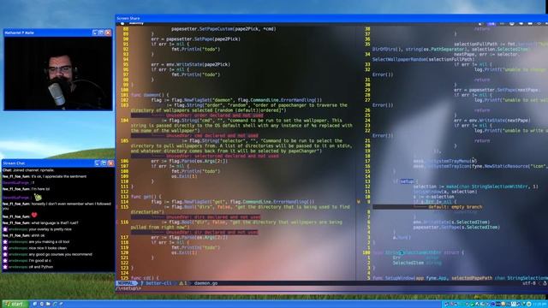Click "func get() {" on line 113
The image size is (548, 308).
click(x=146, y=197)
